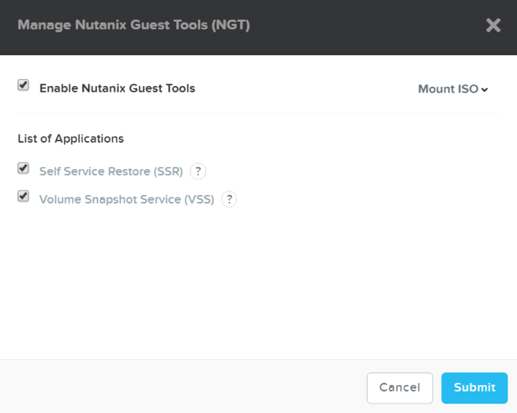
Task: Close the Manage Nutanix Guest Tools dialog
Action: [493, 25]
